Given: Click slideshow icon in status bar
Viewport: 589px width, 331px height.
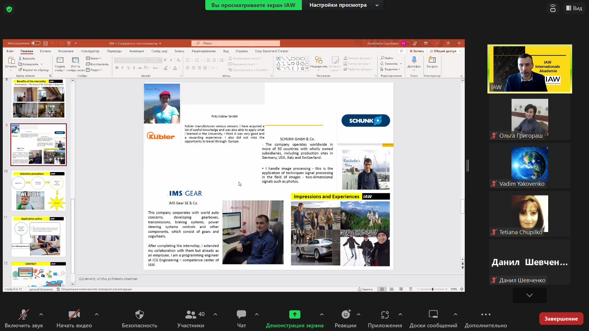Looking at the screenshot, I should pyautogui.click(x=410, y=289).
